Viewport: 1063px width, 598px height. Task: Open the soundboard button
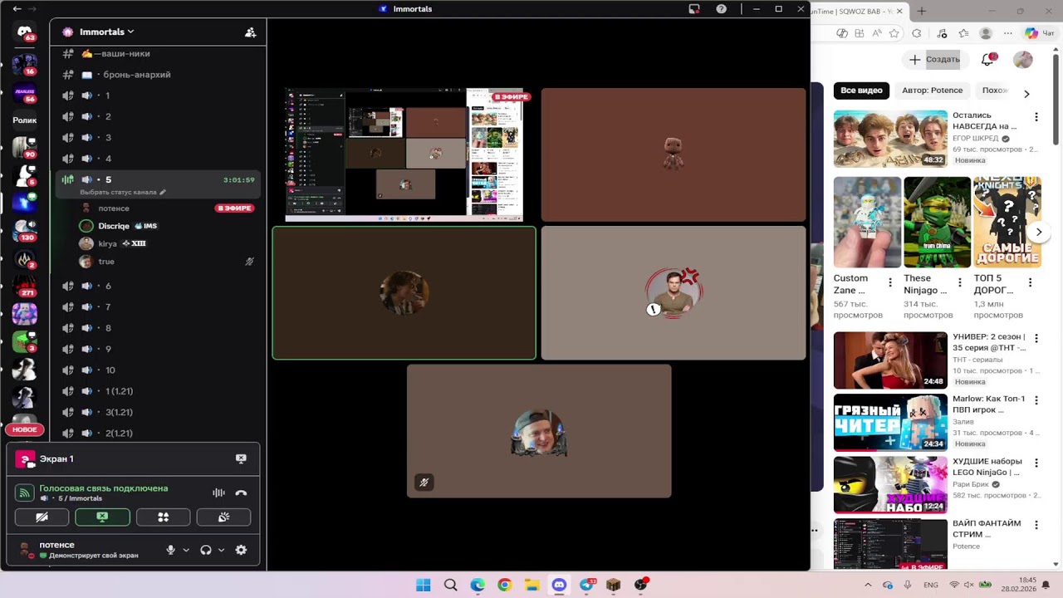(223, 517)
